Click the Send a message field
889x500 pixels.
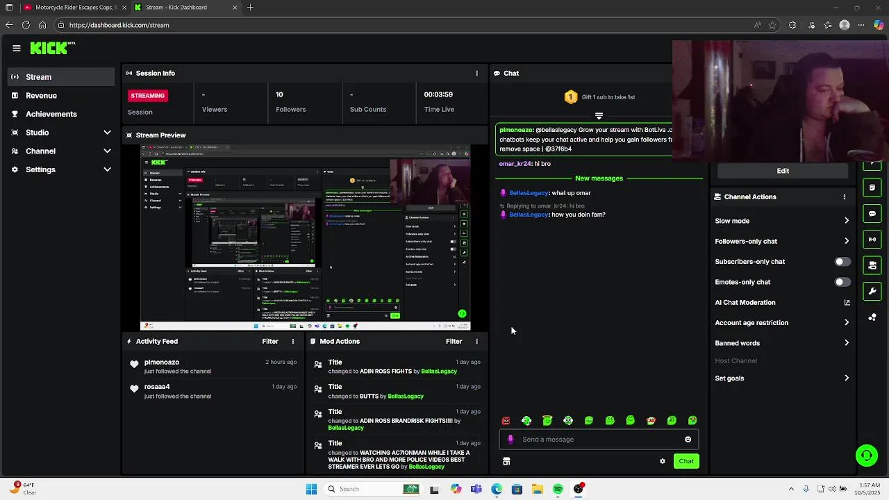(x=599, y=439)
